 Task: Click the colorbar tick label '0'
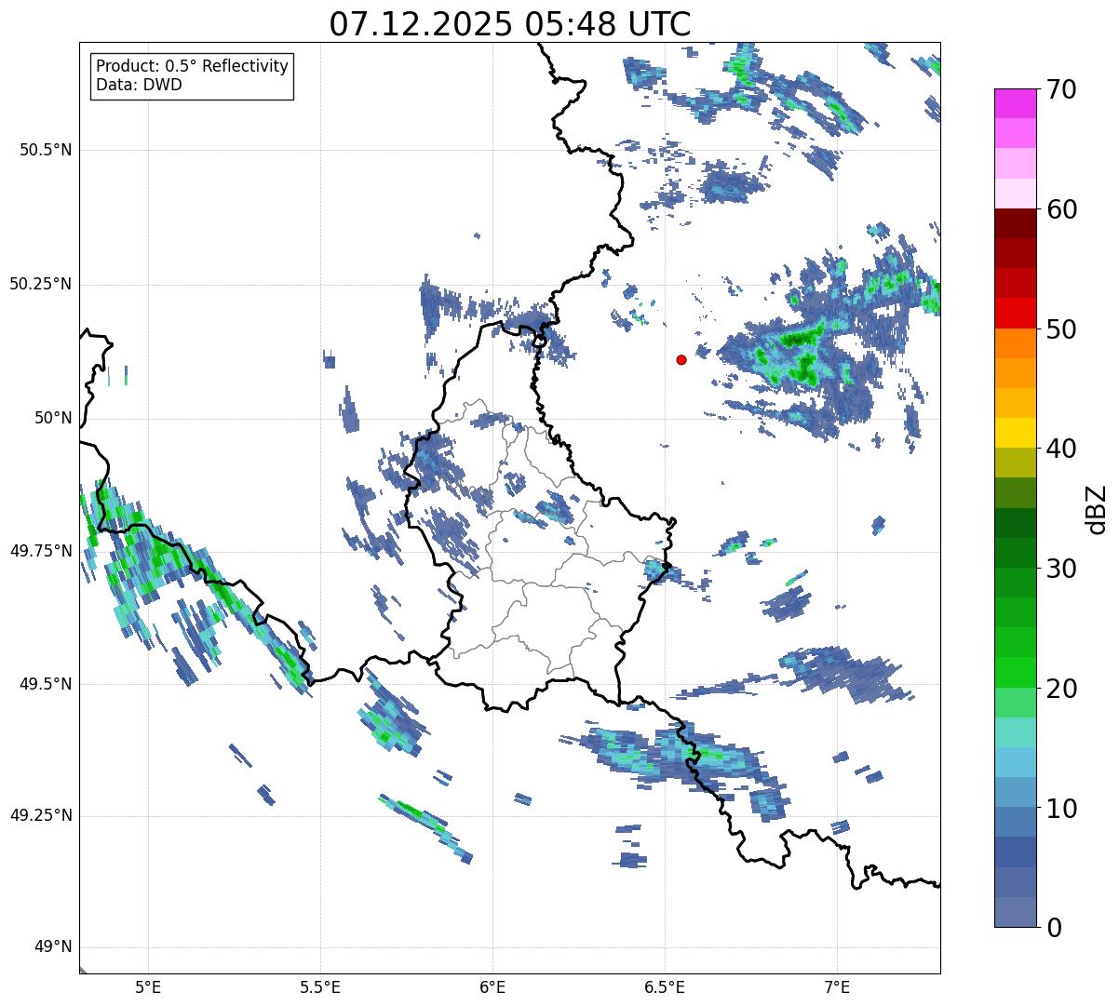[1054, 928]
